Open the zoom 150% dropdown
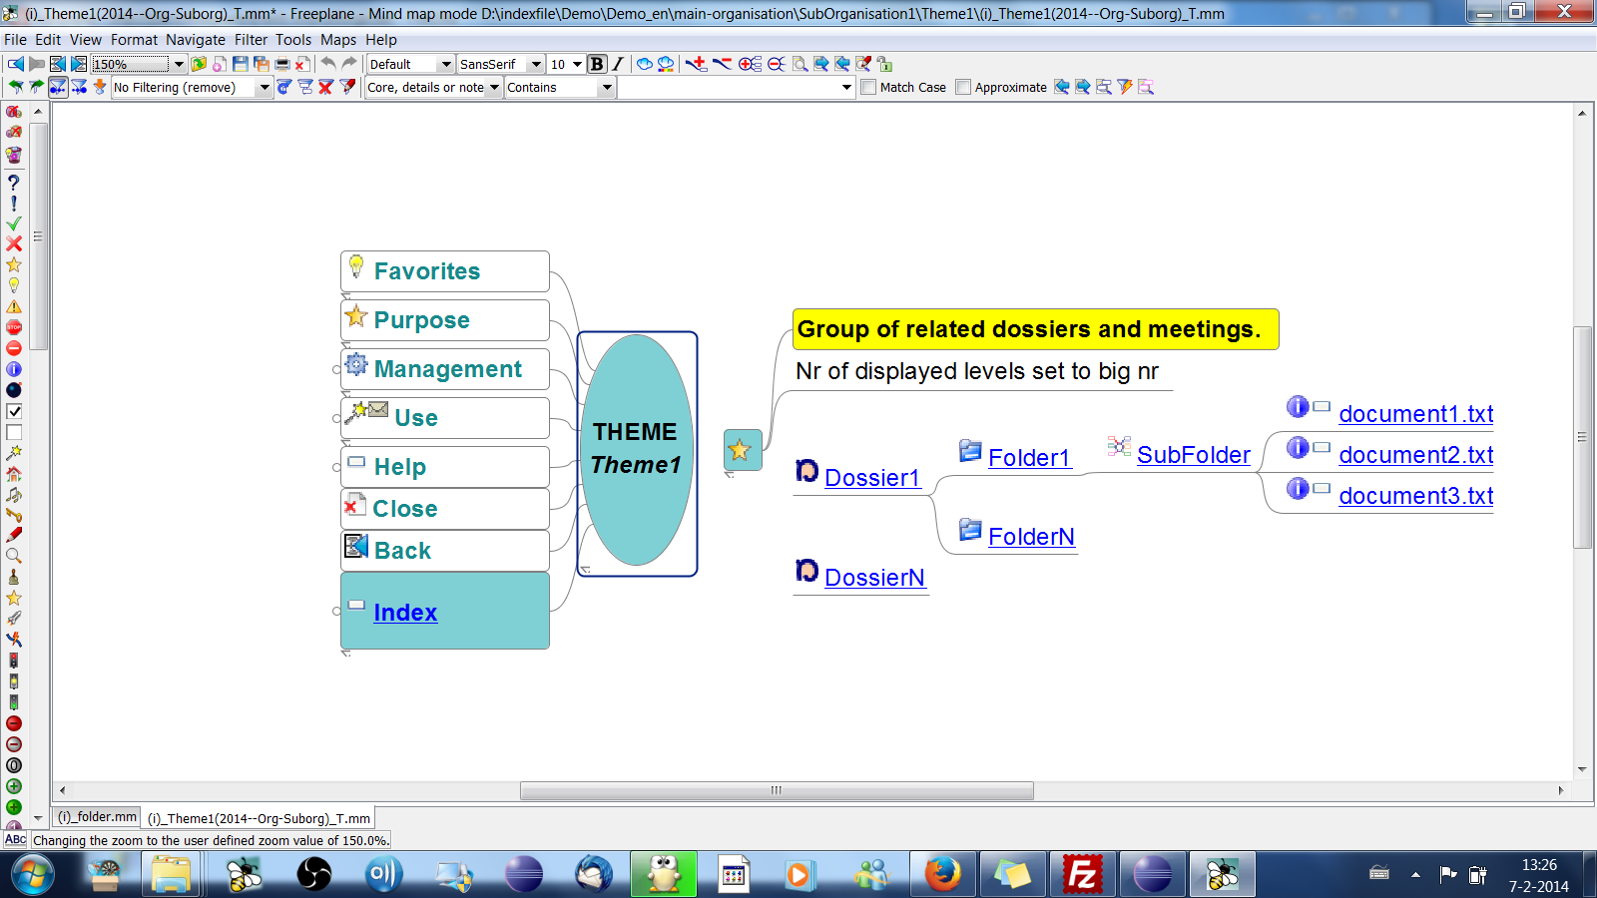This screenshot has width=1597, height=898. [x=179, y=64]
